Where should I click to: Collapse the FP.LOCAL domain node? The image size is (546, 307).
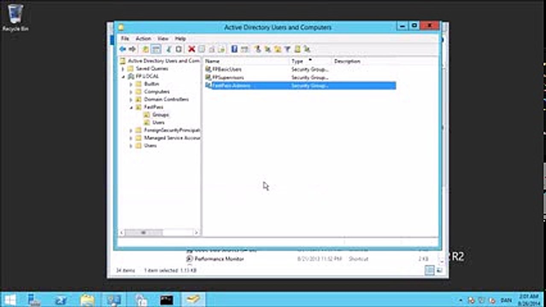pyautogui.click(x=123, y=77)
